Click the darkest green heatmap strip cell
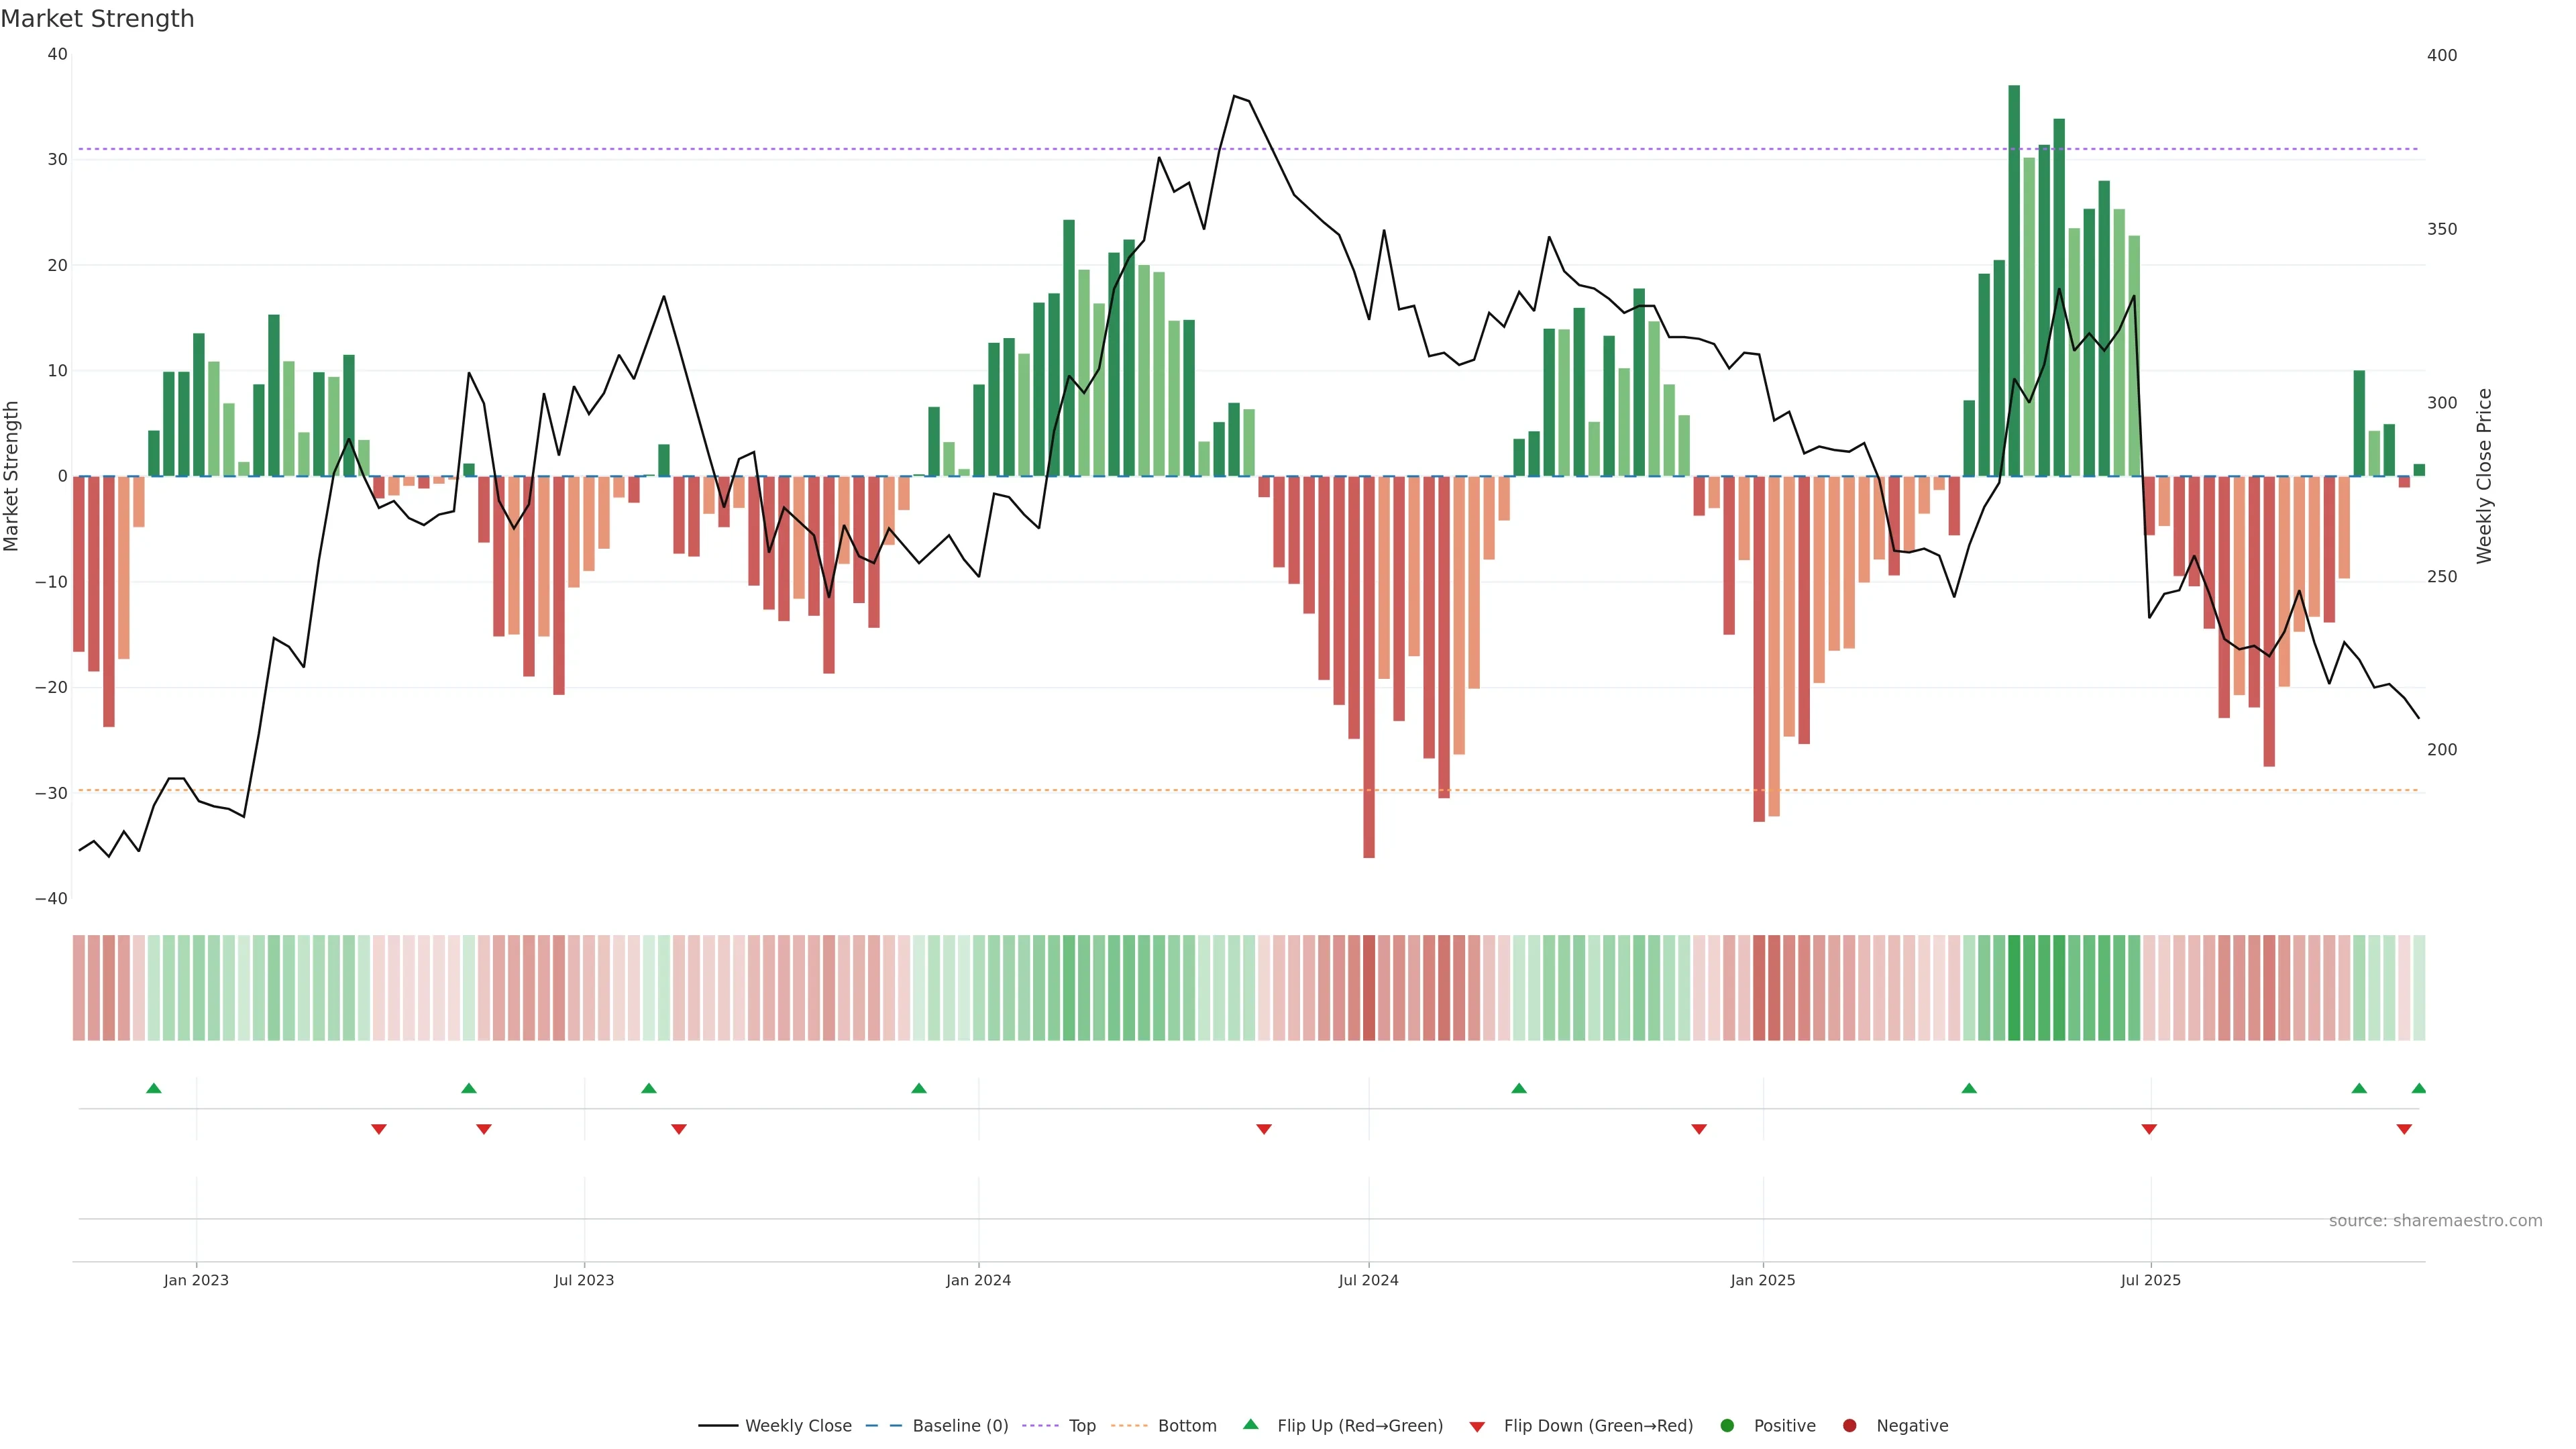 click(x=2014, y=987)
